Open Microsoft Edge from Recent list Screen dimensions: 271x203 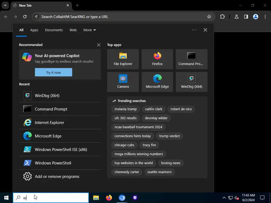[60, 136]
